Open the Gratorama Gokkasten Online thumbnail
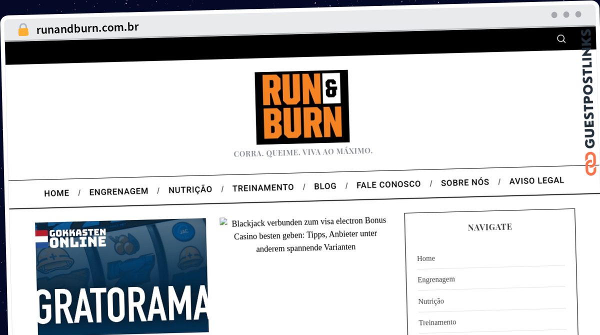 122,276
